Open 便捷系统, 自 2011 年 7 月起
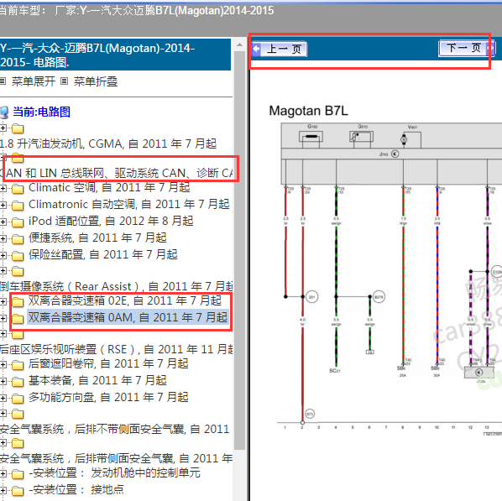This screenshot has width=502, height=501. 97,237
